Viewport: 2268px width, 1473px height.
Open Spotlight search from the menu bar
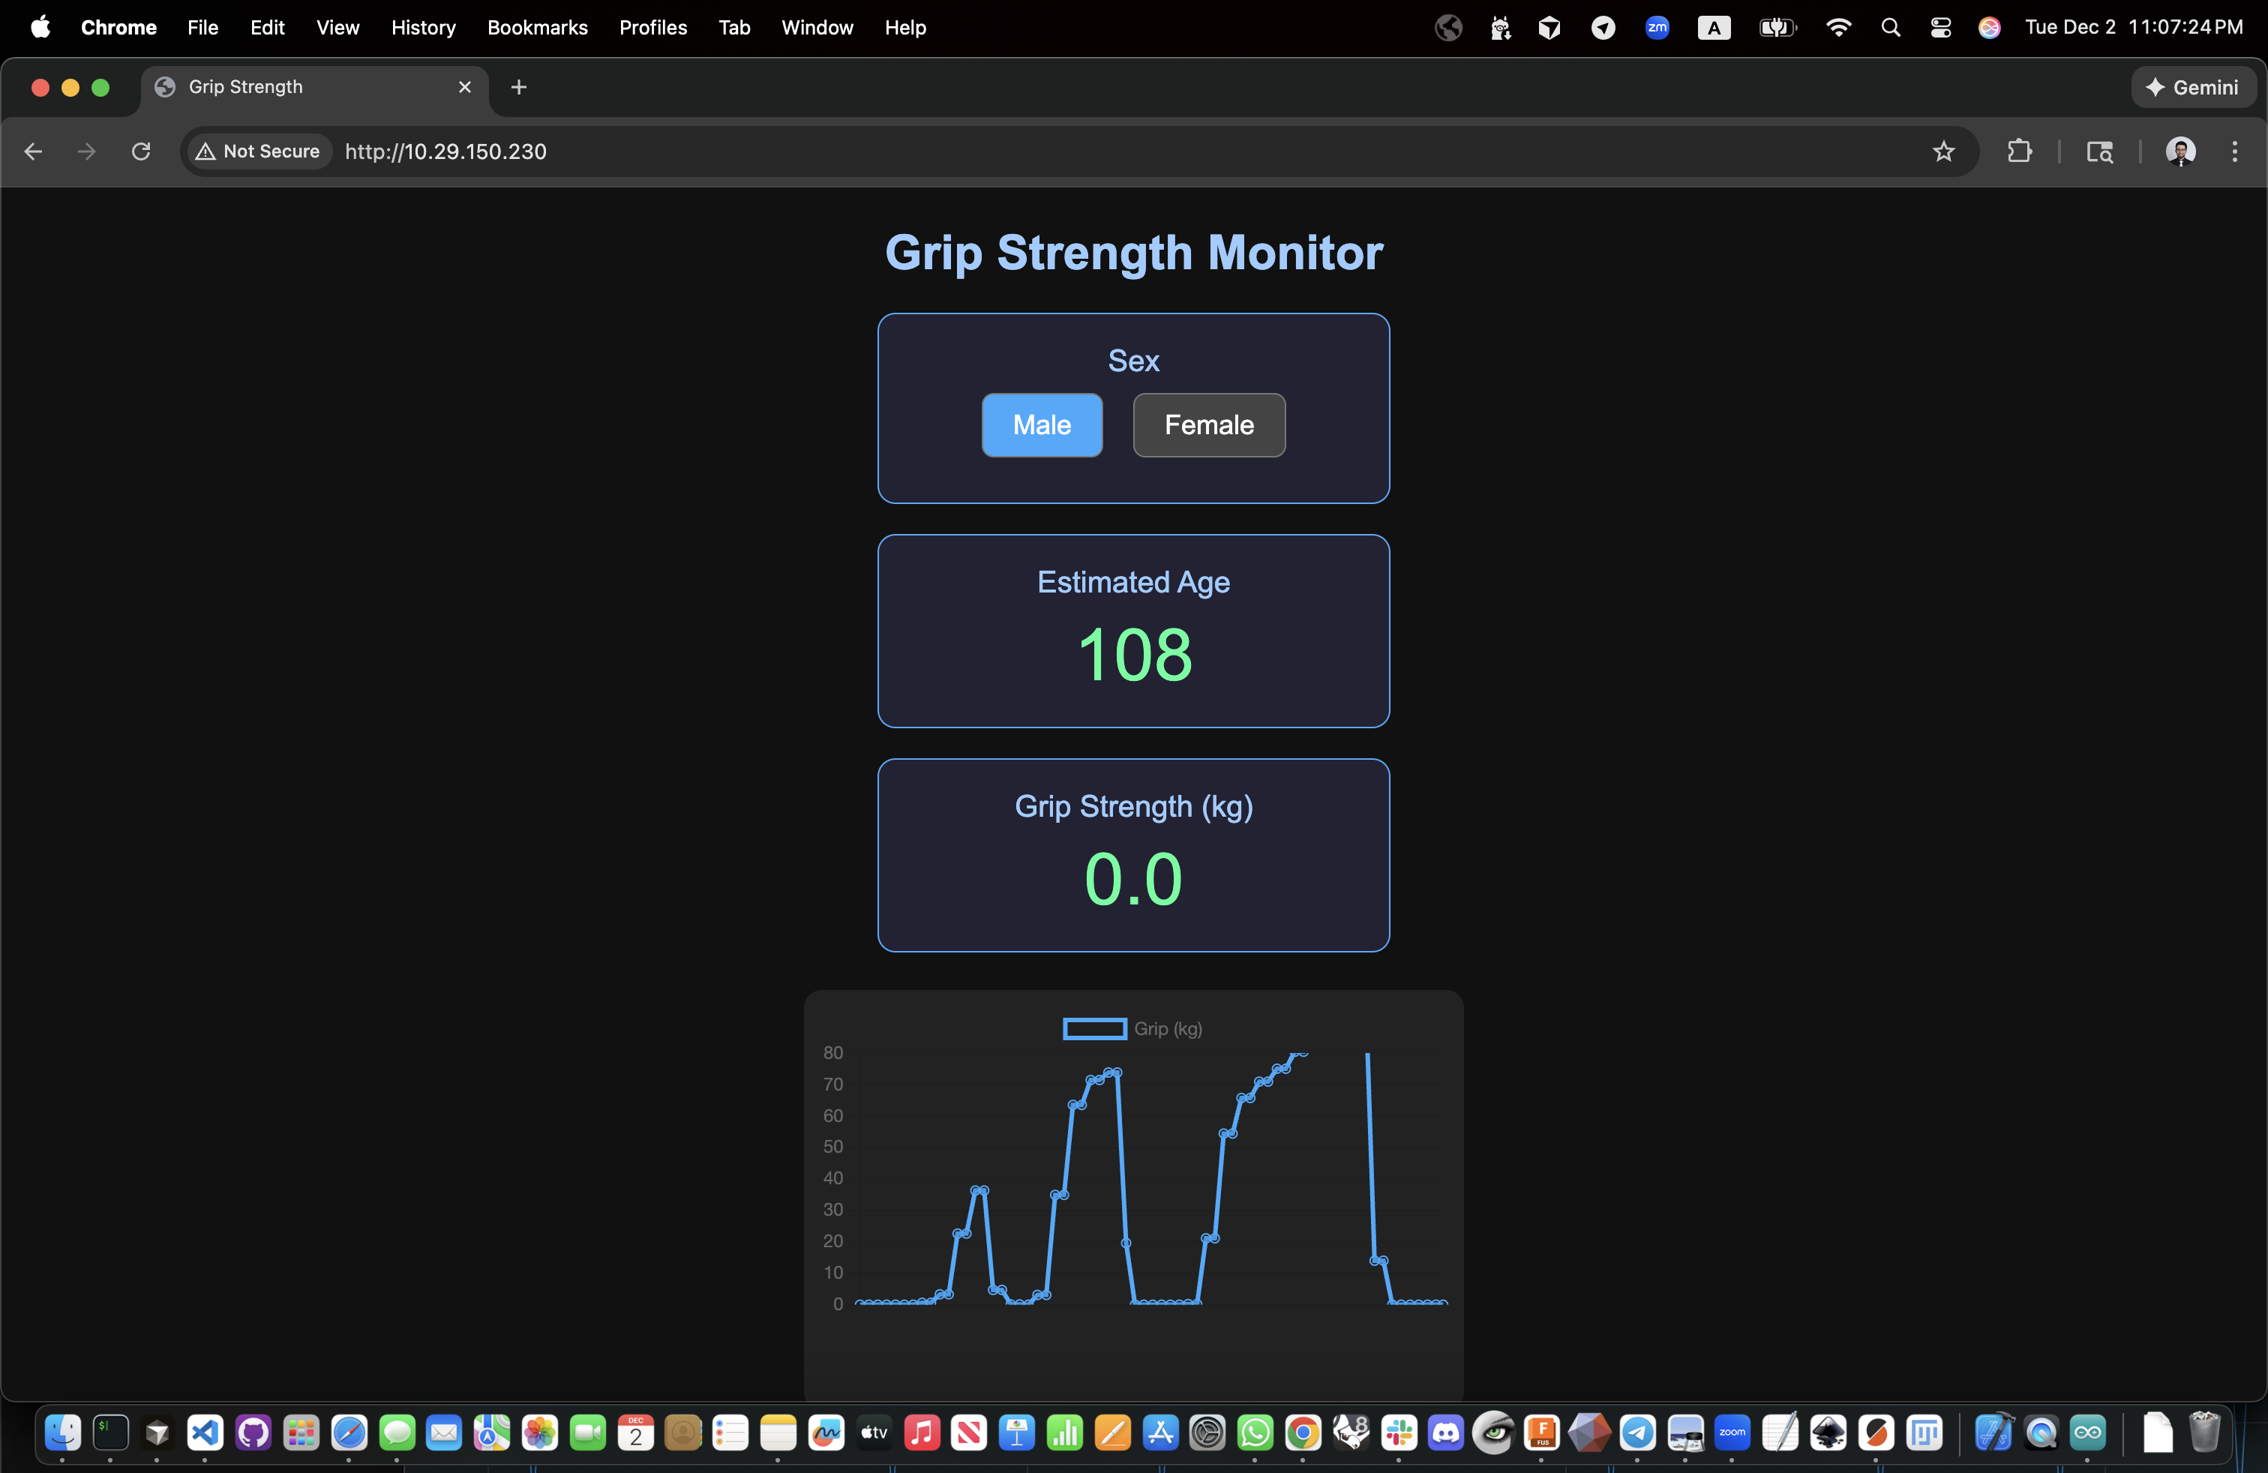[x=1891, y=27]
